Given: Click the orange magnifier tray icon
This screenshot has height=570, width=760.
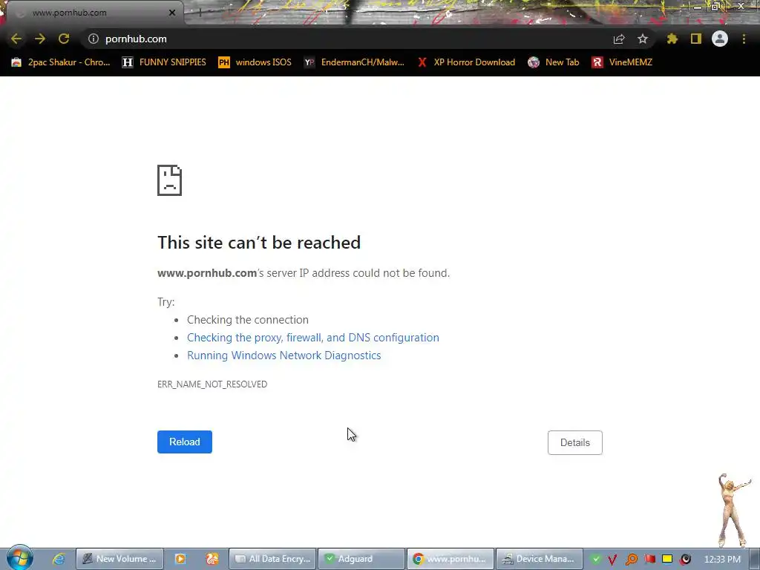Looking at the screenshot, I should coord(631,560).
